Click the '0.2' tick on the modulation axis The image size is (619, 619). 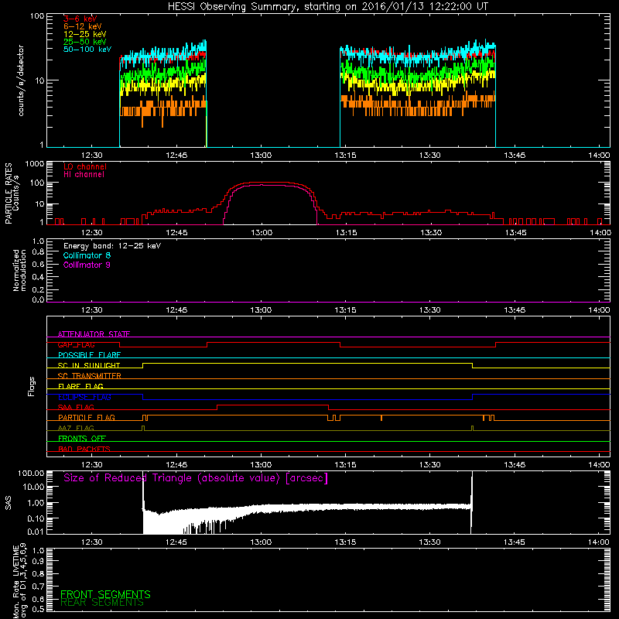point(38,289)
